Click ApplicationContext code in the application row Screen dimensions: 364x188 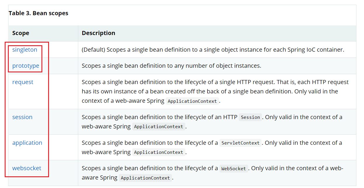(159, 152)
